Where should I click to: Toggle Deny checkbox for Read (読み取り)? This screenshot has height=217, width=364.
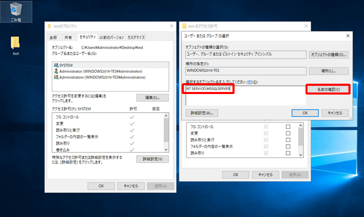pyautogui.click(x=288, y=153)
